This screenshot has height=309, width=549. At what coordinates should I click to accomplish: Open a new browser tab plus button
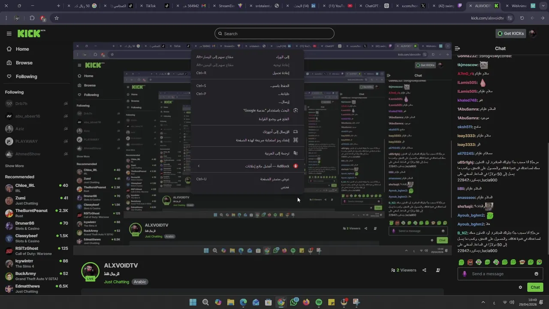(x=59, y=6)
